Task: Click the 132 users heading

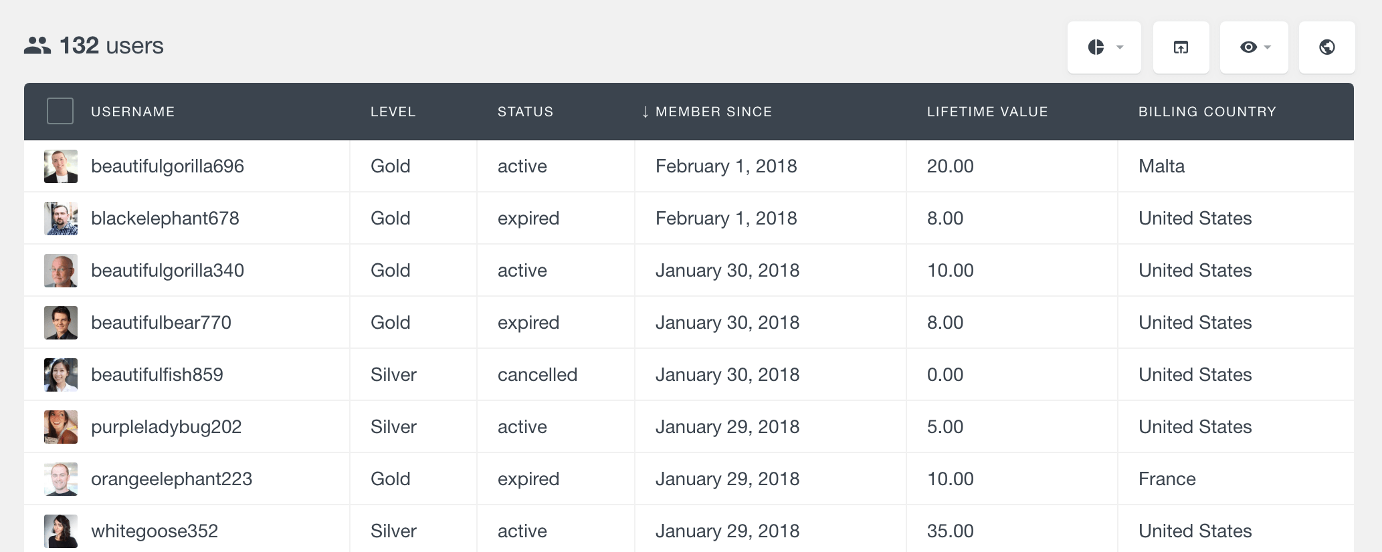Action: pos(112,45)
